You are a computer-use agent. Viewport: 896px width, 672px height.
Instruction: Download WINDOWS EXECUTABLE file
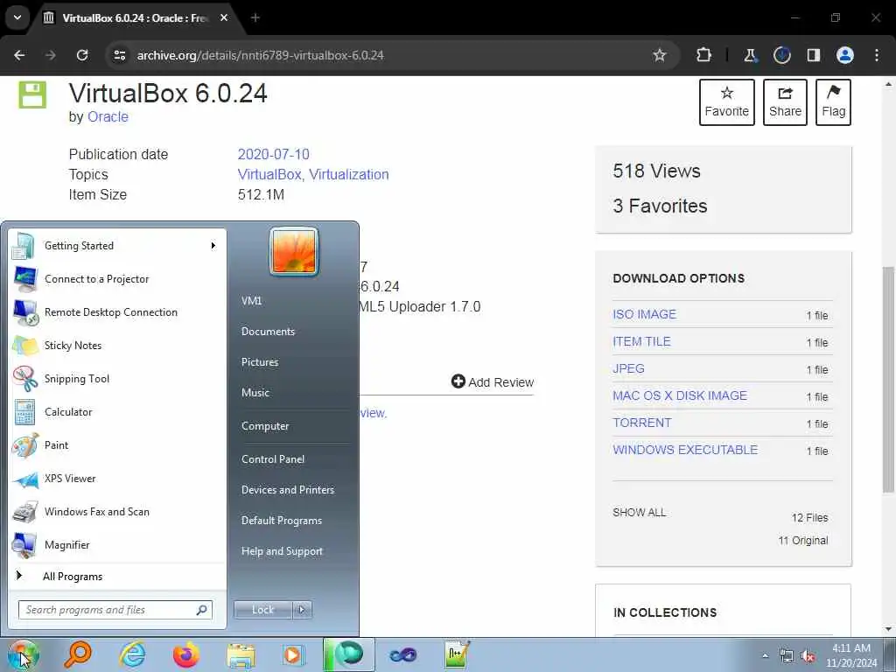(685, 450)
